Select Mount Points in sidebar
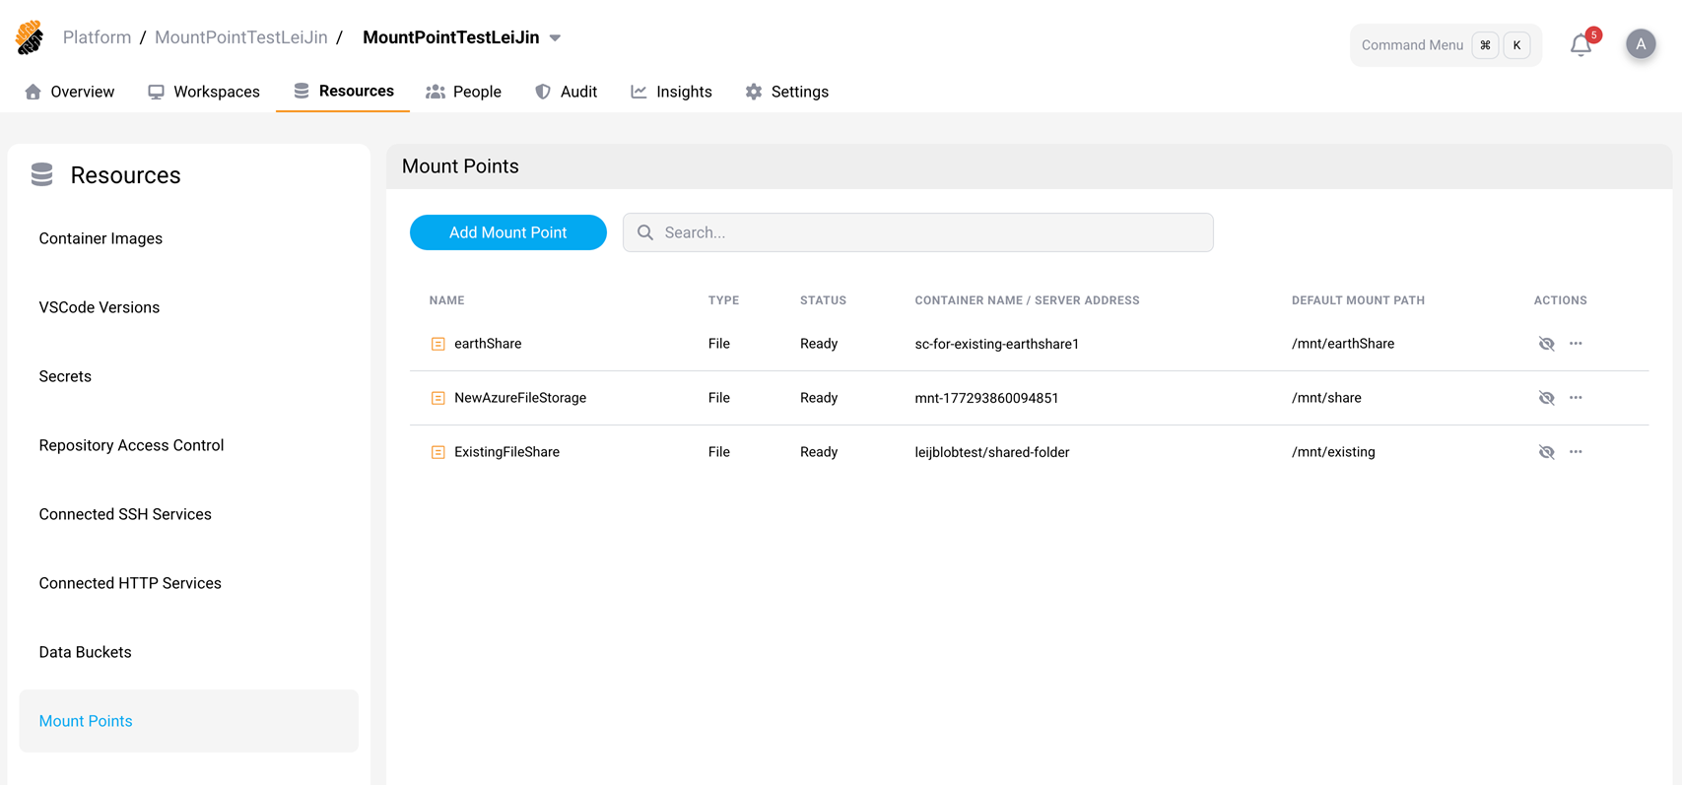This screenshot has width=1682, height=785. tap(189, 721)
